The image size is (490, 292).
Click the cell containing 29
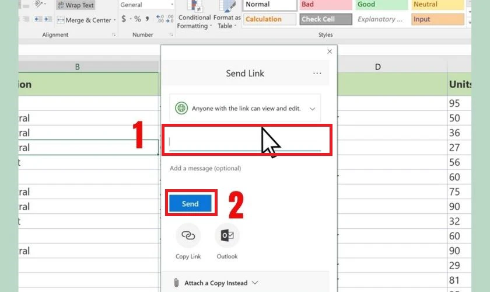[x=460, y=265]
